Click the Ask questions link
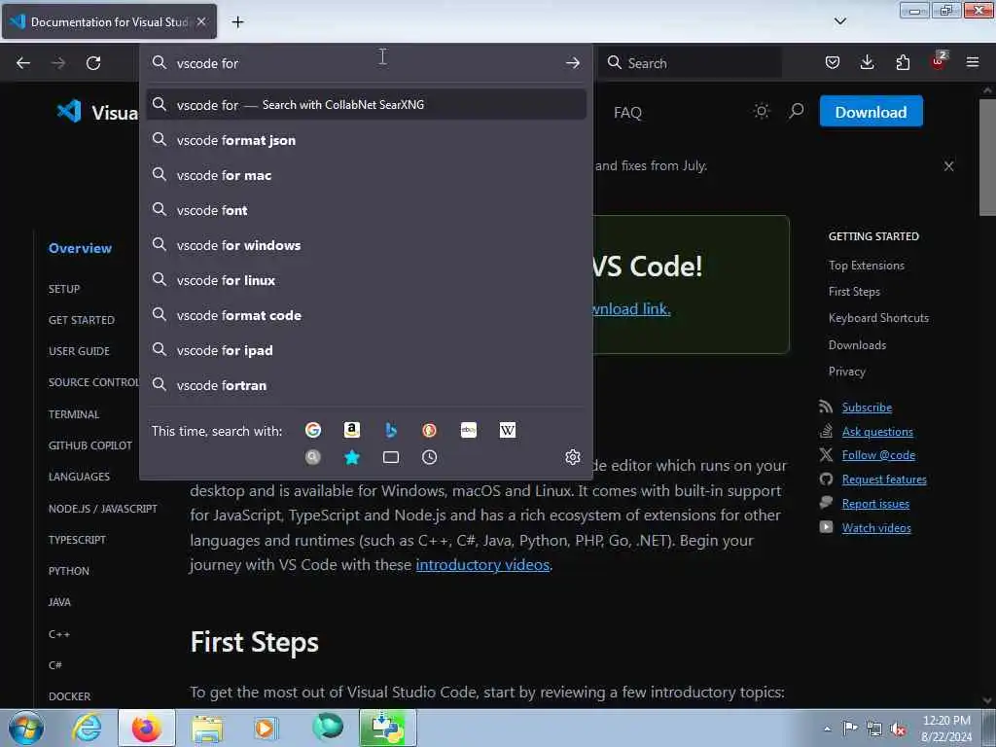 [x=877, y=431]
